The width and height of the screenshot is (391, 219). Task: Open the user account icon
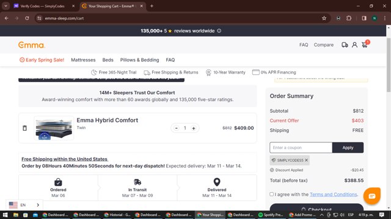[354, 44]
